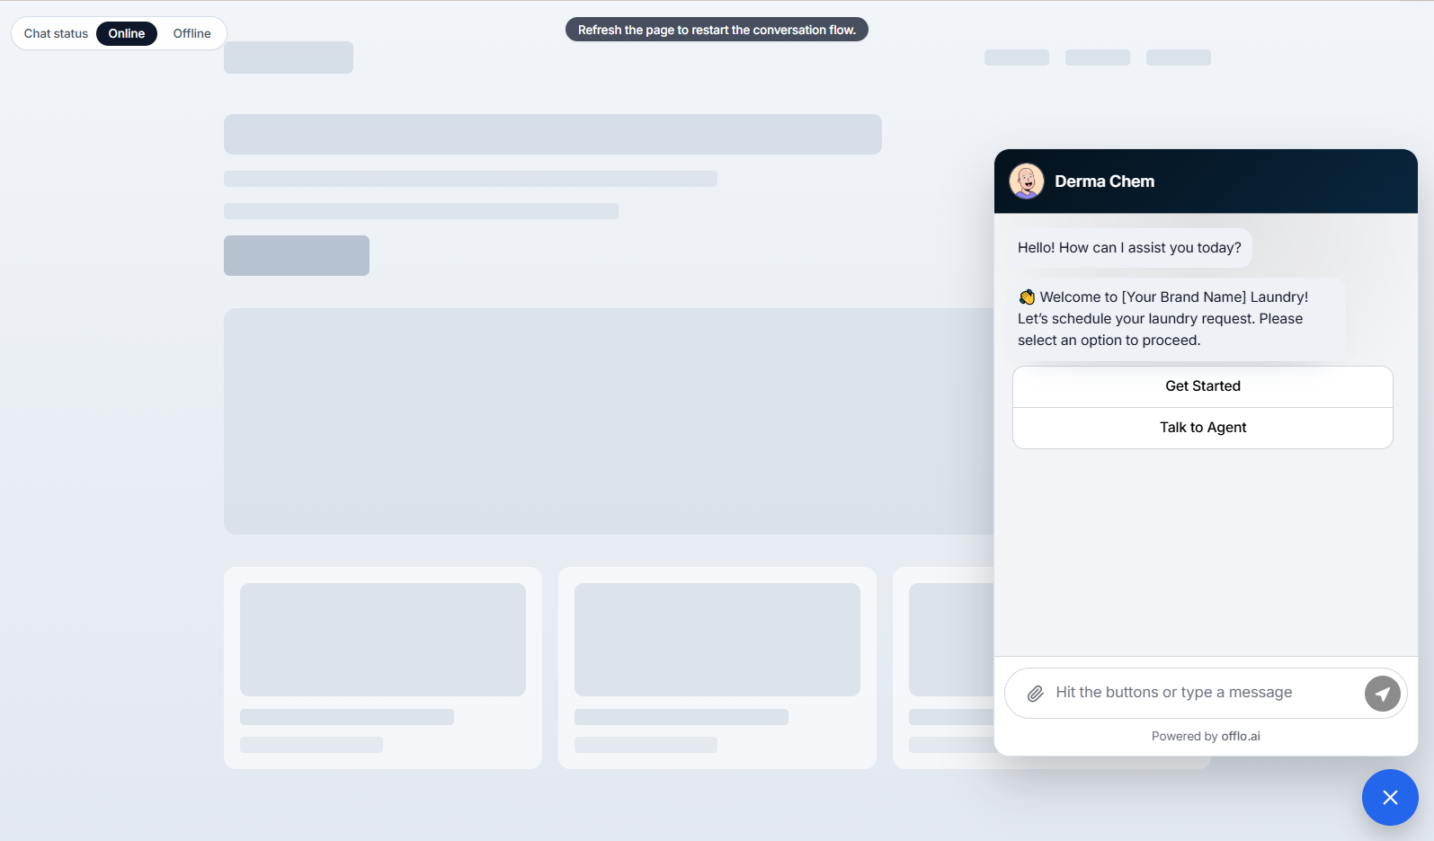The image size is (1434, 841).
Task: Click the 'Refresh the page' notice banner
Action: pos(717,30)
